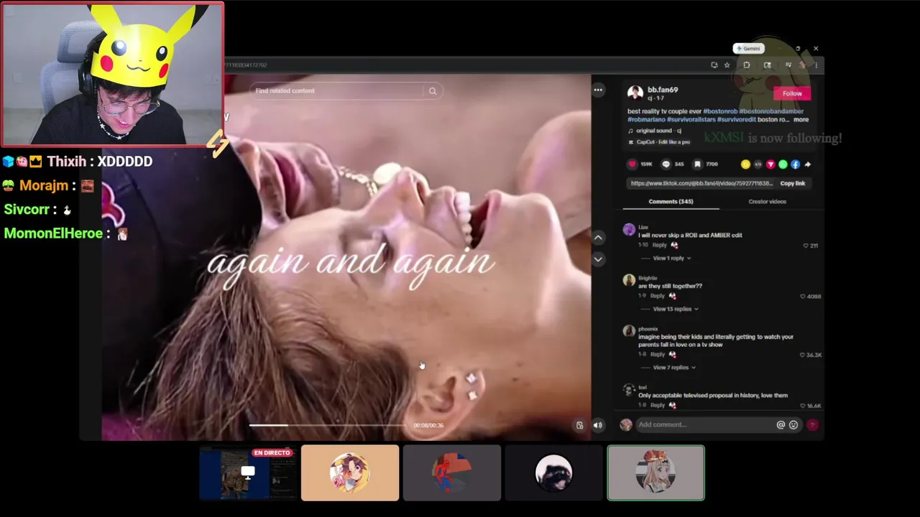The width and height of the screenshot is (920, 517).
Task: Insert a mention with the @ icon
Action: tap(781, 424)
